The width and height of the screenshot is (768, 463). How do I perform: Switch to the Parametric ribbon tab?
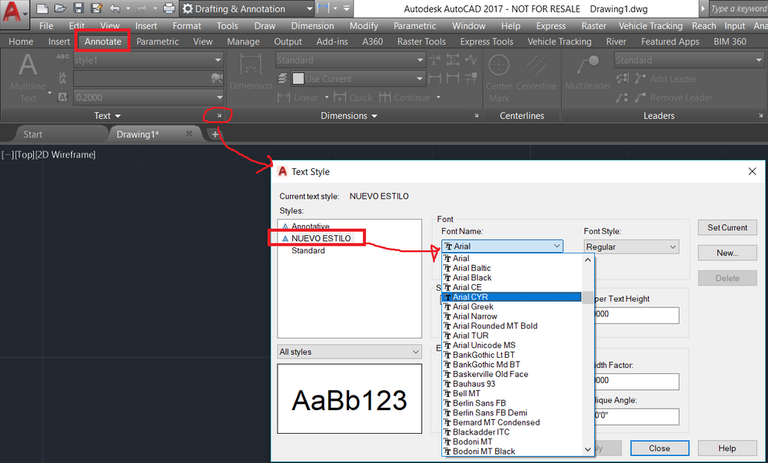(158, 41)
